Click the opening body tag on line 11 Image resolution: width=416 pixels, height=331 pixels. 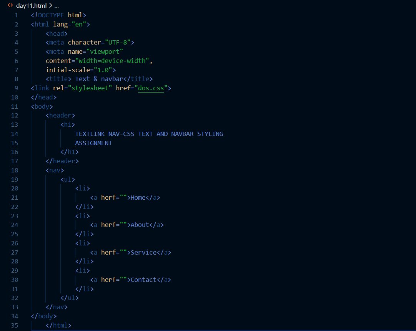[42, 106]
